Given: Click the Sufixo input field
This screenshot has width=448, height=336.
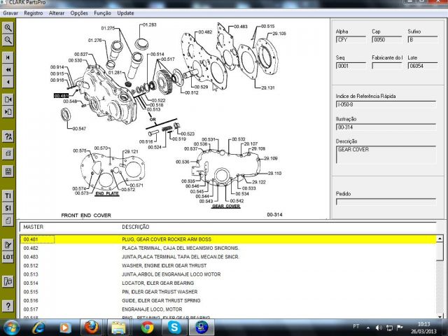Looking at the screenshot, I should [x=423, y=40].
